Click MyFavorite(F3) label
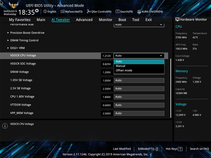This screenshot has width=211, height=158. (74, 12)
